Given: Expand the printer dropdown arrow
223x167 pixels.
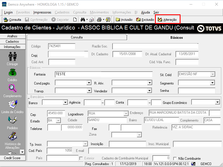Looking at the screenshot, I should (x=103, y=20).
